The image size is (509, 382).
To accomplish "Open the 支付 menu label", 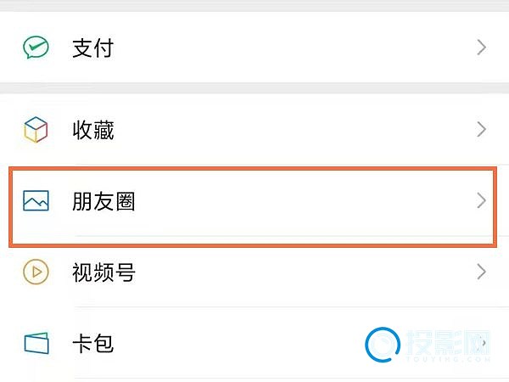I will [x=92, y=48].
